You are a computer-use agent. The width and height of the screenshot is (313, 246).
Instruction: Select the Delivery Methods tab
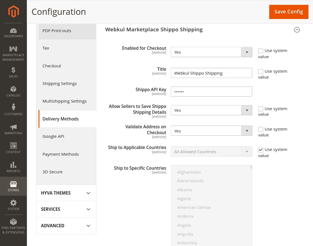[x=67, y=119]
